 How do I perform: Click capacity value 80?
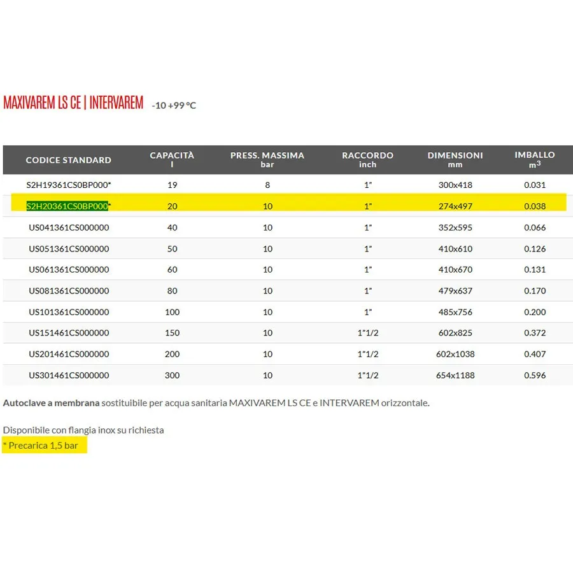(x=172, y=291)
